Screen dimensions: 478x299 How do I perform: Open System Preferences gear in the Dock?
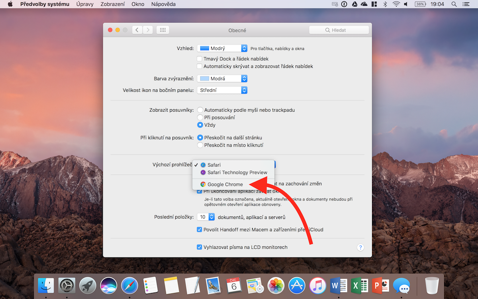pyautogui.click(x=67, y=285)
